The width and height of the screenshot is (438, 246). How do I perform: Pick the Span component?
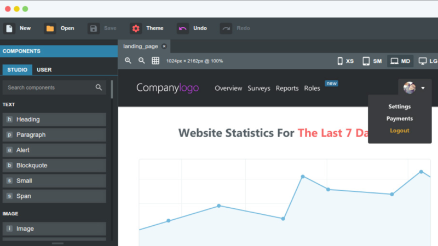pos(54,196)
